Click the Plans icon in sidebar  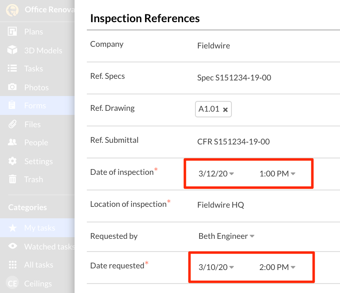coord(13,32)
